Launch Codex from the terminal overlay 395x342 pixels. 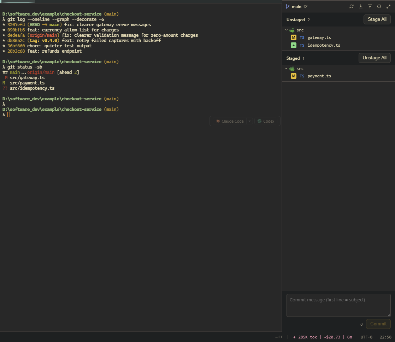point(266,121)
